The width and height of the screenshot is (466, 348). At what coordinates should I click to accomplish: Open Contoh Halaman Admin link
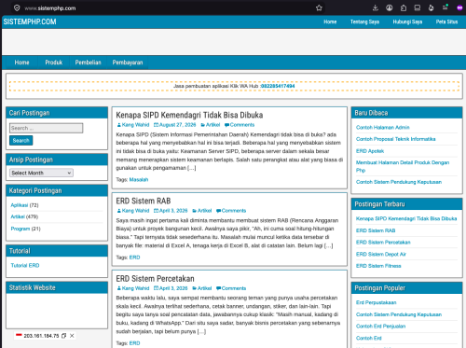383,128
